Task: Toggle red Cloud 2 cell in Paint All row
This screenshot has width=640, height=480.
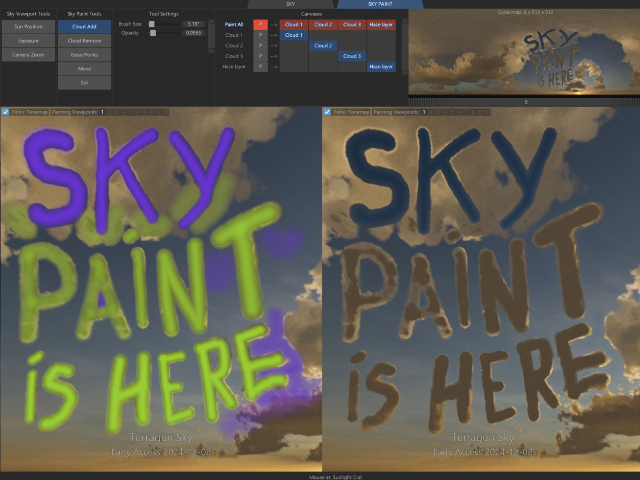Action: click(323, 25)
